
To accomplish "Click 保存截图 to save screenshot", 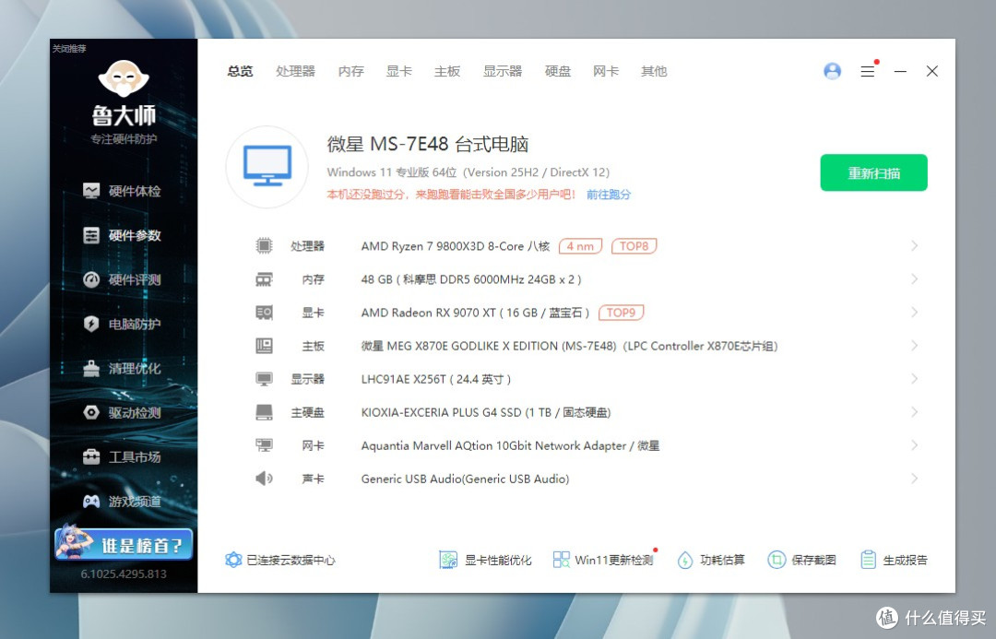I will [x=801, y=560].
